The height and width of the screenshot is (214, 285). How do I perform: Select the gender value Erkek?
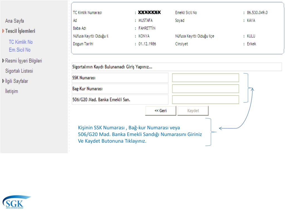tap(251, 44)
